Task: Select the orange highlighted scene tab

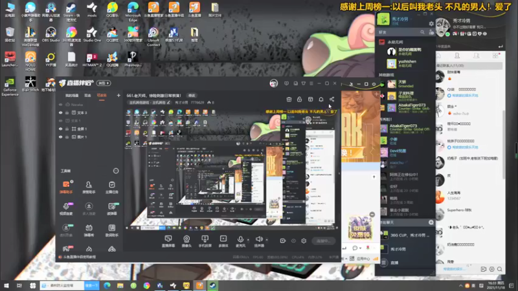Action: tap(102, 95)
